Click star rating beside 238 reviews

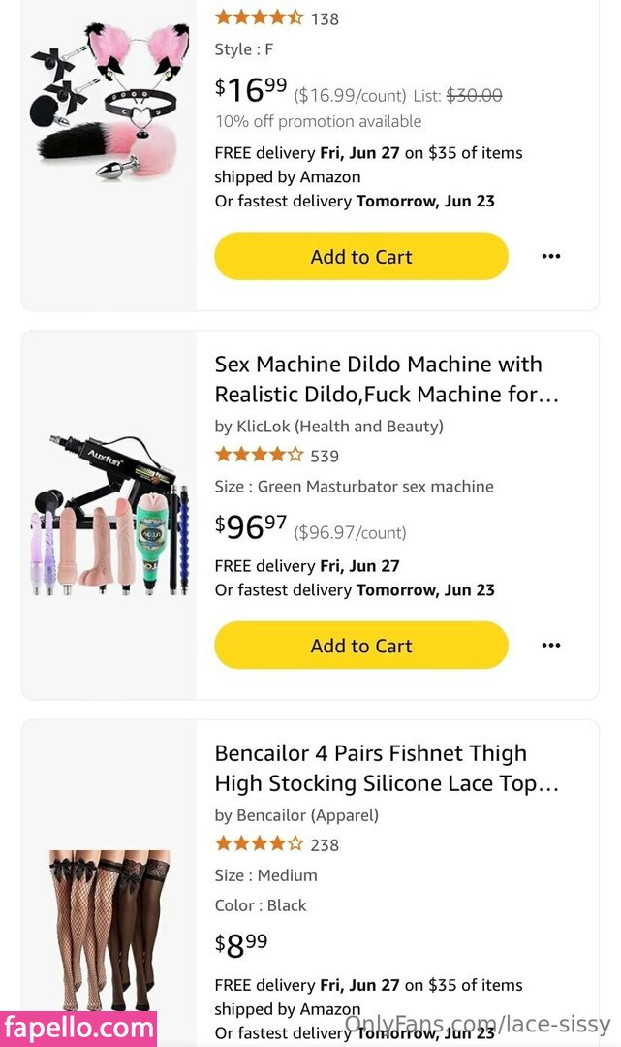[x=259, y=843]
